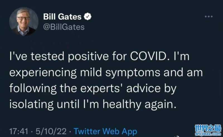Click the blue verified checkmark badge
The width and height of the screenshot is (223, 137).
point(88,17)
